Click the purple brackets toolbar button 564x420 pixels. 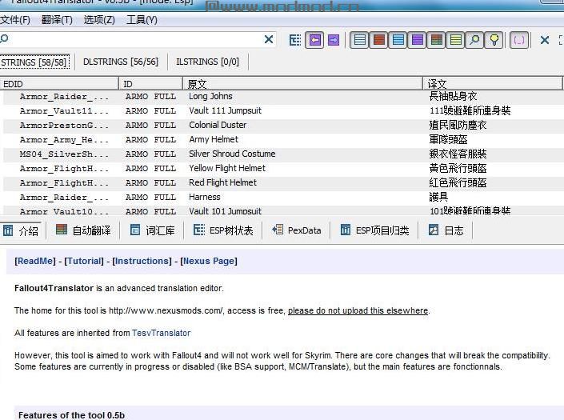[x=519, y=40]
